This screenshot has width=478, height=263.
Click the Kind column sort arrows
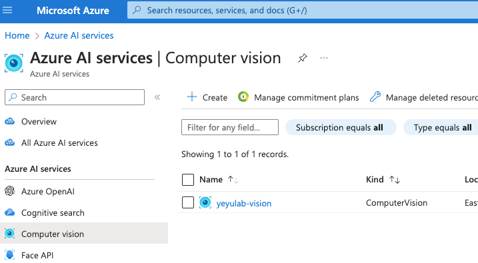[395, 180]
